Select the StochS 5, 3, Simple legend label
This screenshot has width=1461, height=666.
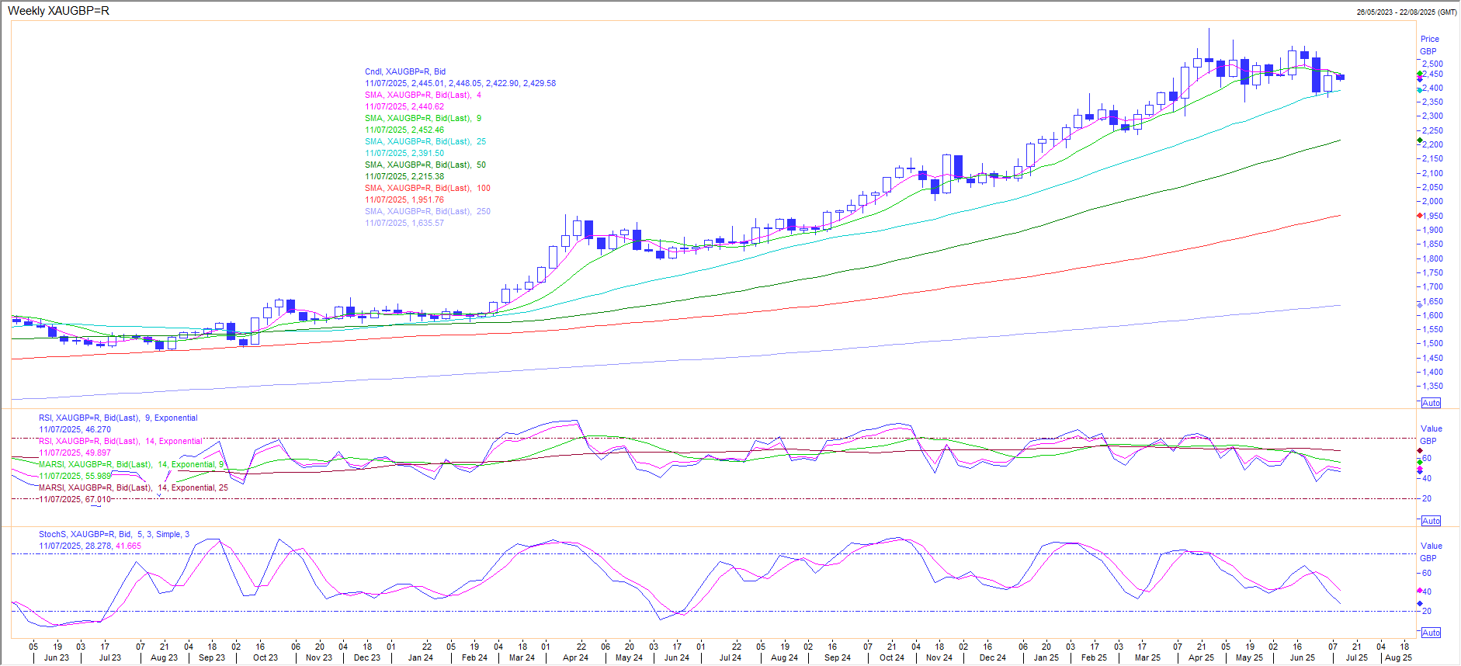[114, 534]
